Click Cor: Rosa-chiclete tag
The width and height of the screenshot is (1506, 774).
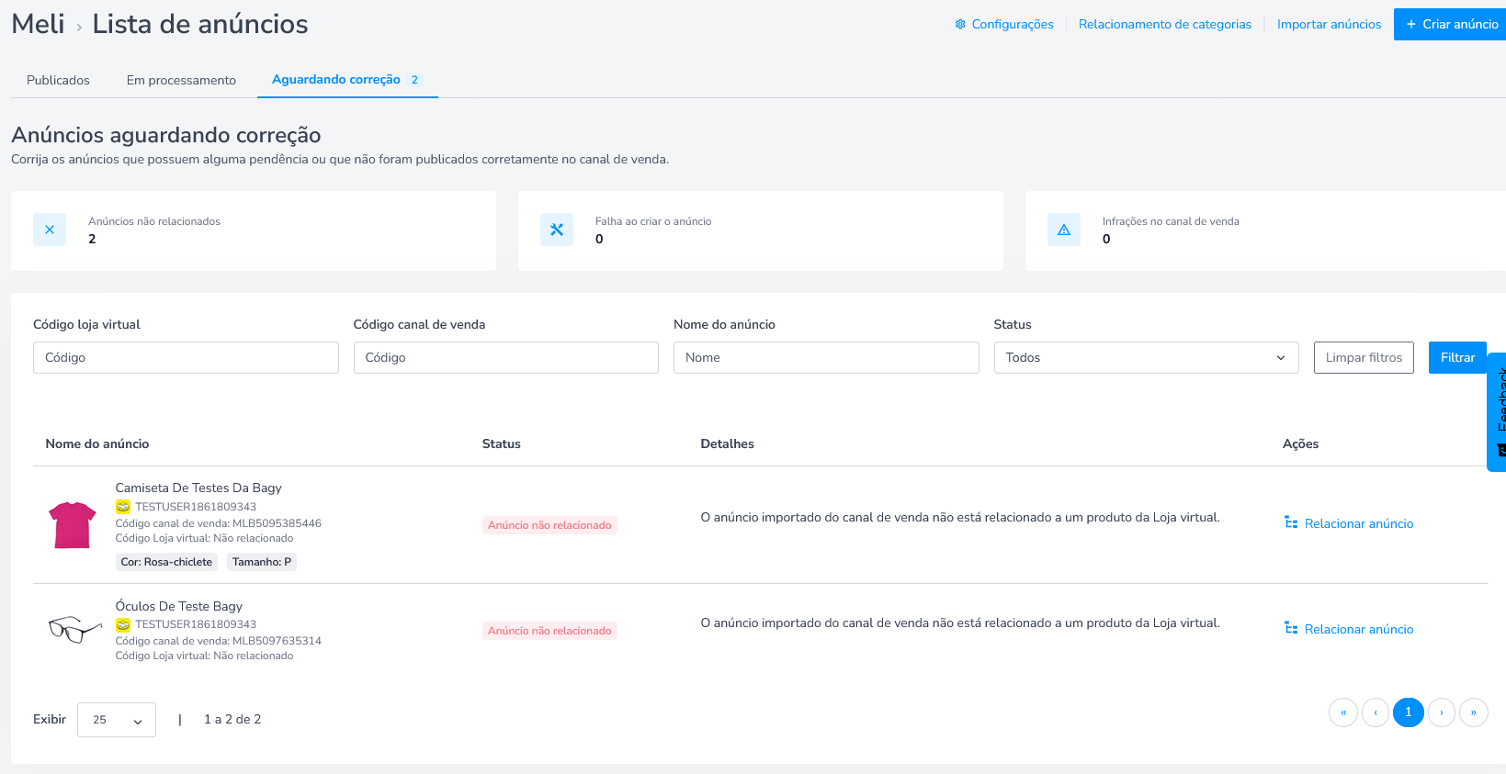click(x=166, y=562)
